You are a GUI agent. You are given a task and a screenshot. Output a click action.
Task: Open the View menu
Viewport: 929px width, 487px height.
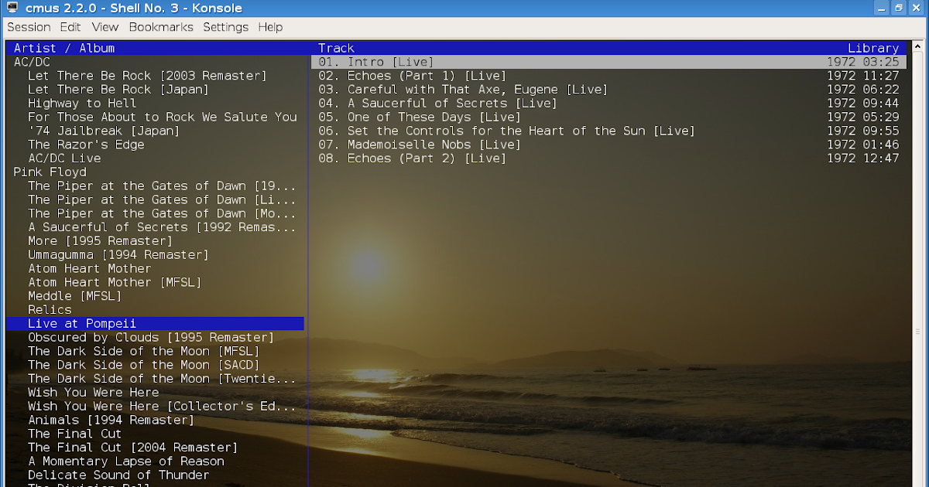pyautogui.click(x=105, y=27)
